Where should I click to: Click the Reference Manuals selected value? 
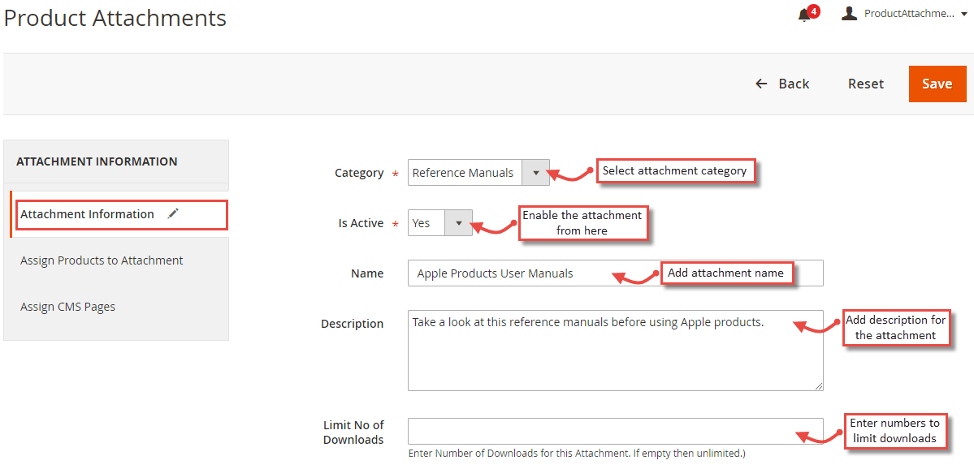click(463, 173)
